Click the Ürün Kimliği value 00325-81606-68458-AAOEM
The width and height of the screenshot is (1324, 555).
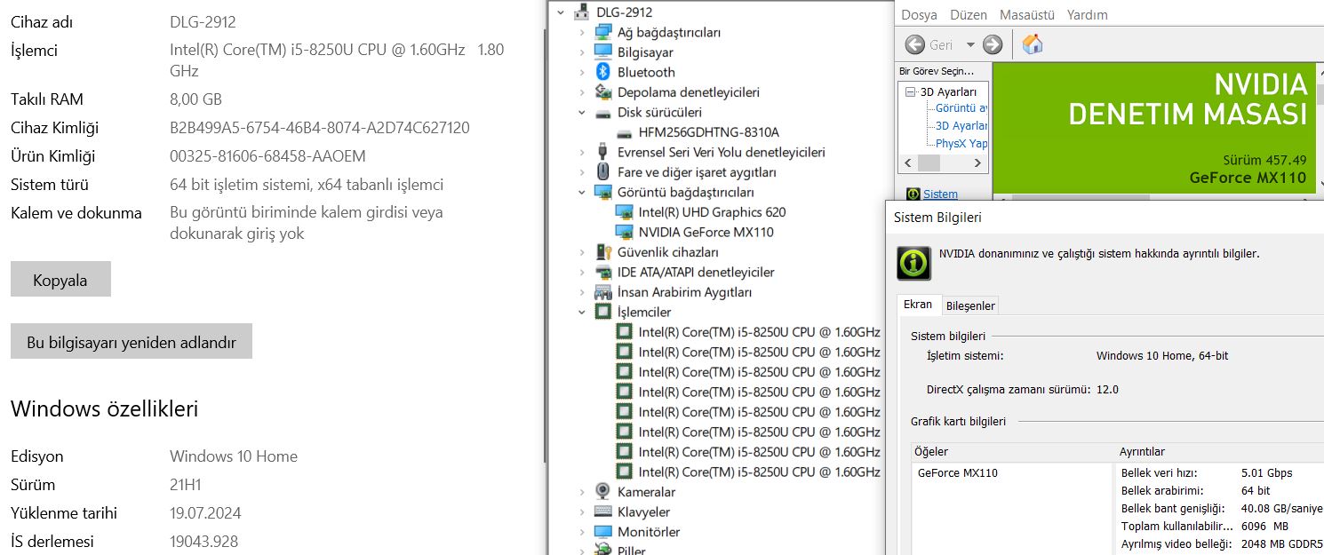pyautogui.click(x=267, y=156)
